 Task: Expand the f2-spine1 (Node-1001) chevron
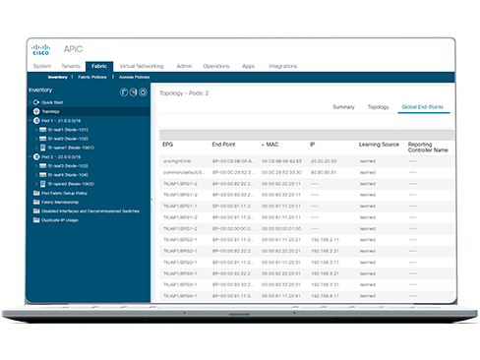tap(36, 148)
